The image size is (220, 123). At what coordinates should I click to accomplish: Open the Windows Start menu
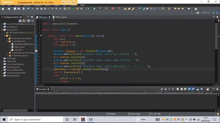(4, 120)
